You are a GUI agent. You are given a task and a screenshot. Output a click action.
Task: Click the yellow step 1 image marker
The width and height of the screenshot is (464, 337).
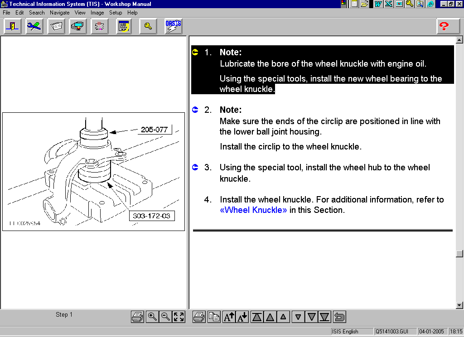[x=195, y=53]
